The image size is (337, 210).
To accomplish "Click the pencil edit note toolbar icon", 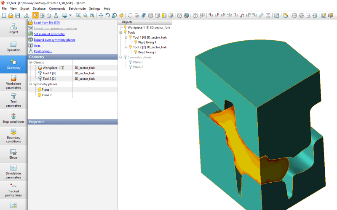I will click(x=324, y=15).
